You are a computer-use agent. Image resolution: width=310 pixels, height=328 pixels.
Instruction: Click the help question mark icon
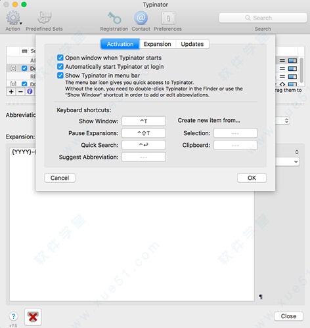(x=13, y=316)
